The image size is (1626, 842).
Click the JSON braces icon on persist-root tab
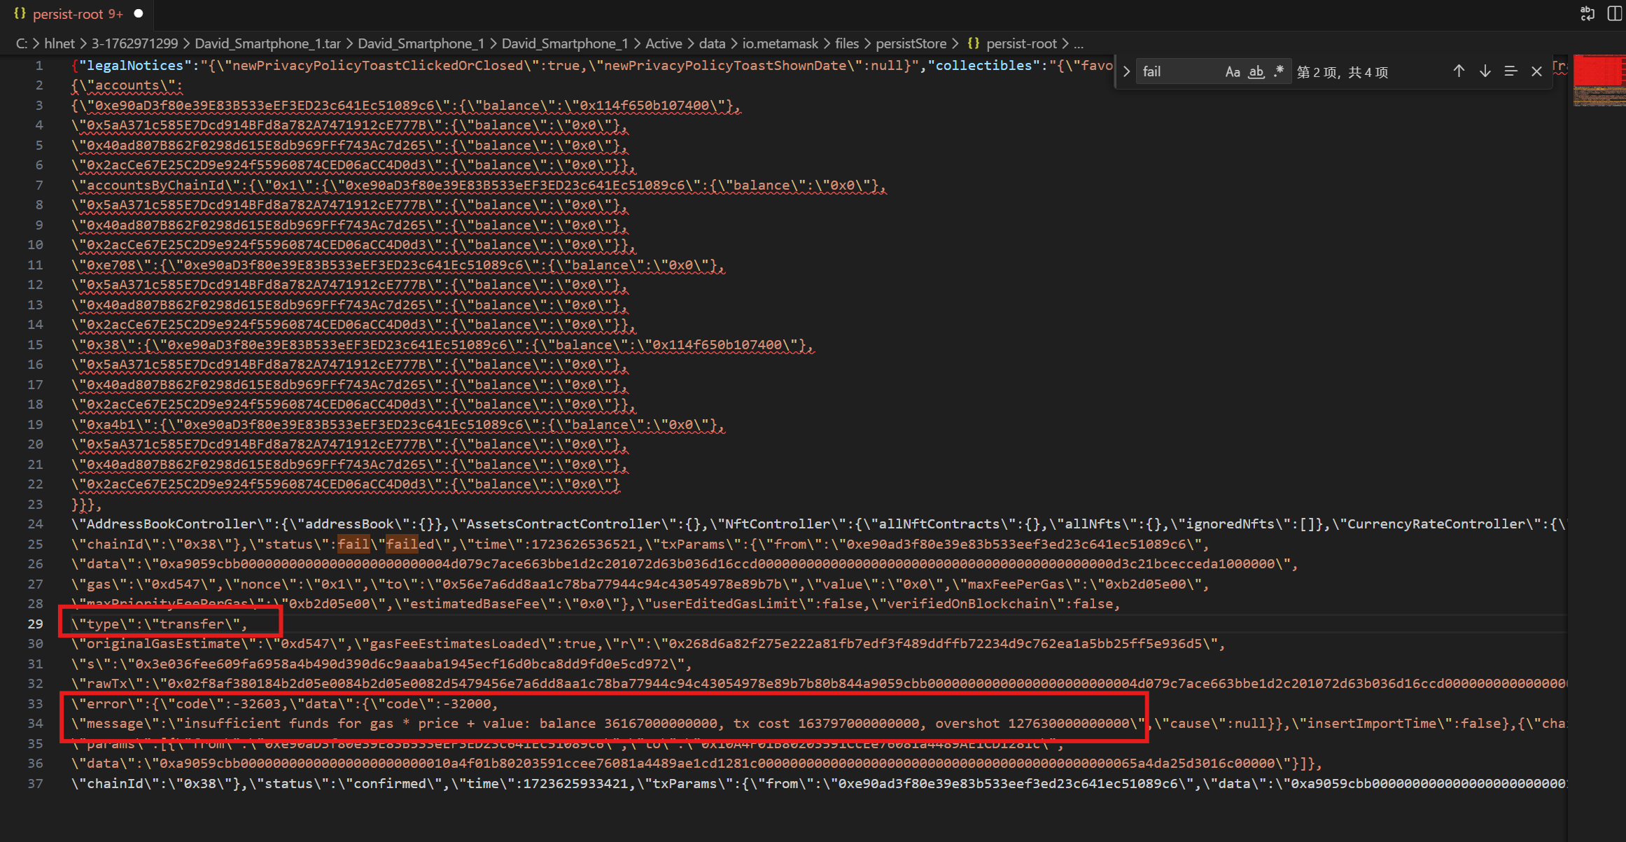tap(20, 14)
